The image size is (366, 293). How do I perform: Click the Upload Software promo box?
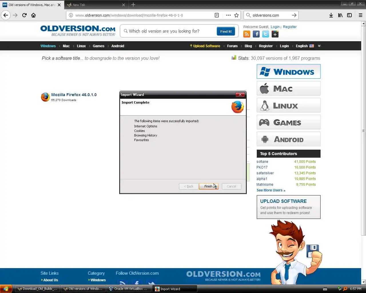coord(289,207)
